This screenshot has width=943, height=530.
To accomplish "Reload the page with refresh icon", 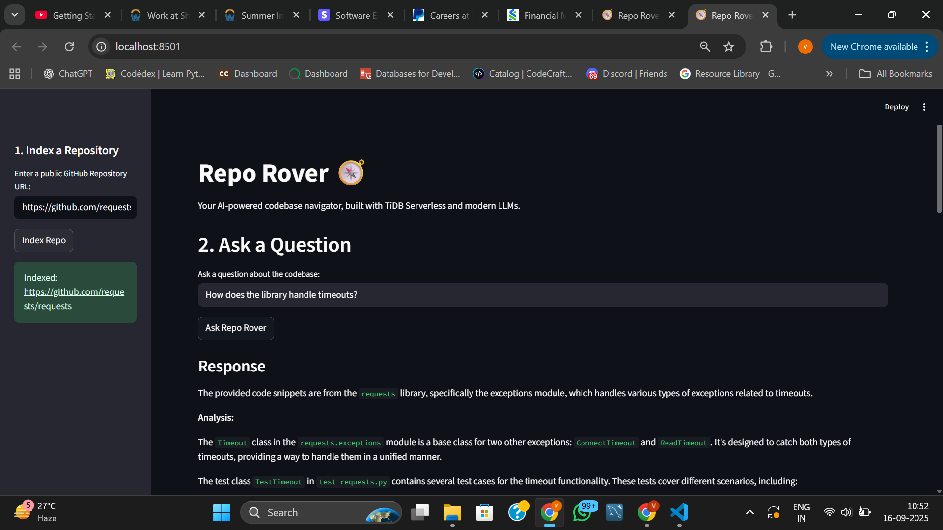I will 69,47.
